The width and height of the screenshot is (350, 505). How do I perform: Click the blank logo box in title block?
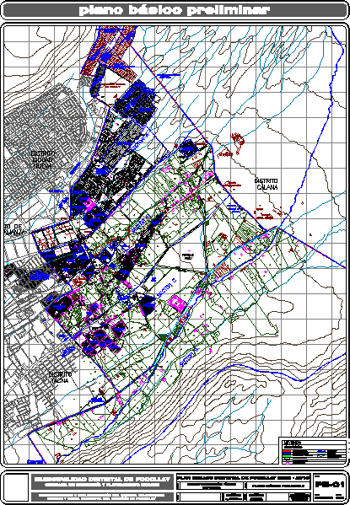tap(16, 486)
